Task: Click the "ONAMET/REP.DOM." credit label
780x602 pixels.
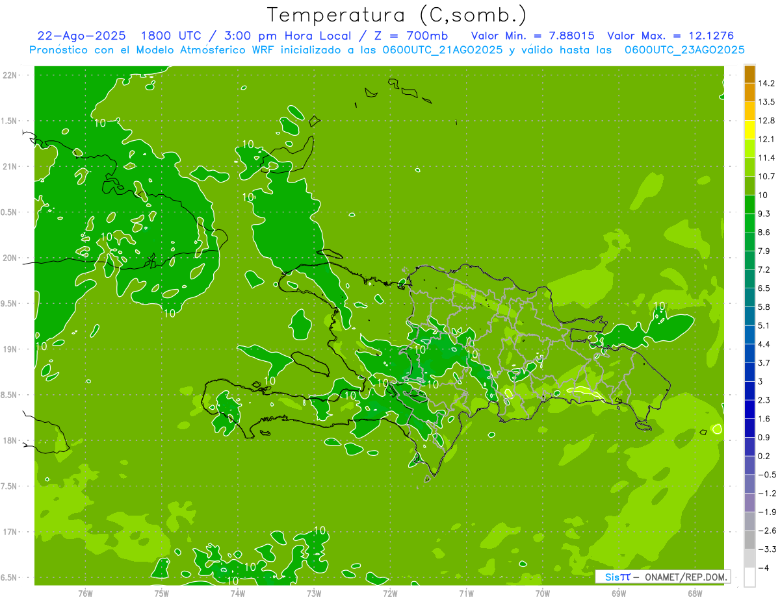Action: pos(686,577)
